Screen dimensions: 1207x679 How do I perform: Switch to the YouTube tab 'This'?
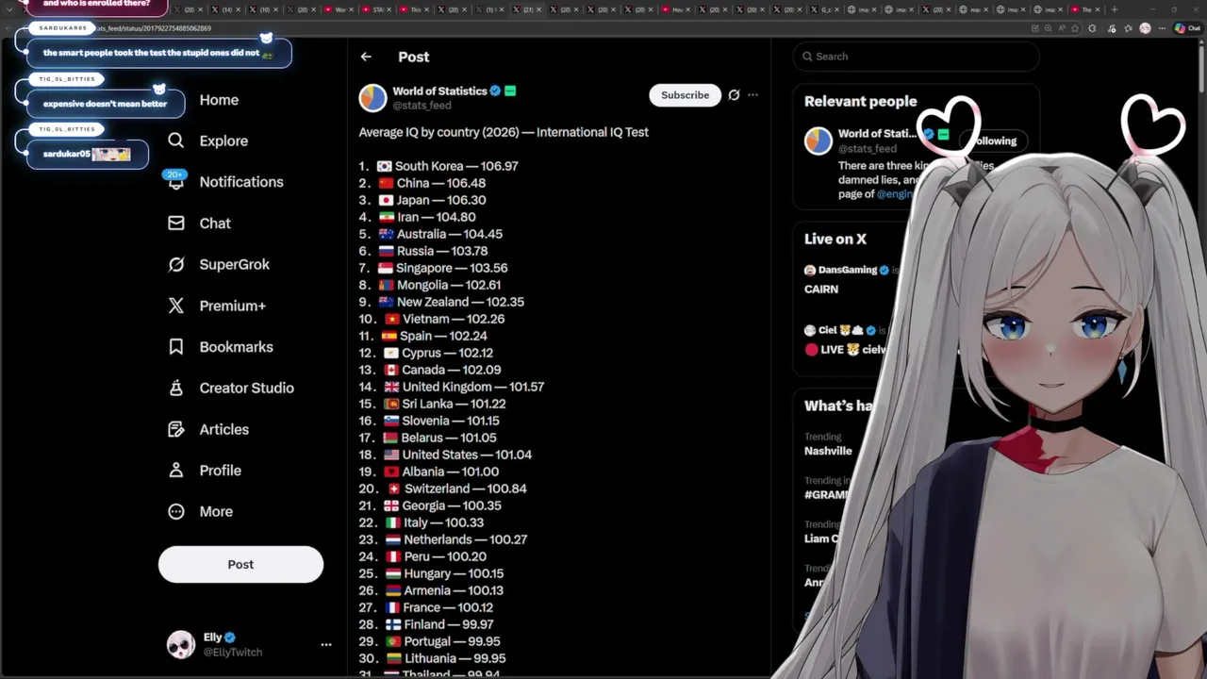click(415, 9)
